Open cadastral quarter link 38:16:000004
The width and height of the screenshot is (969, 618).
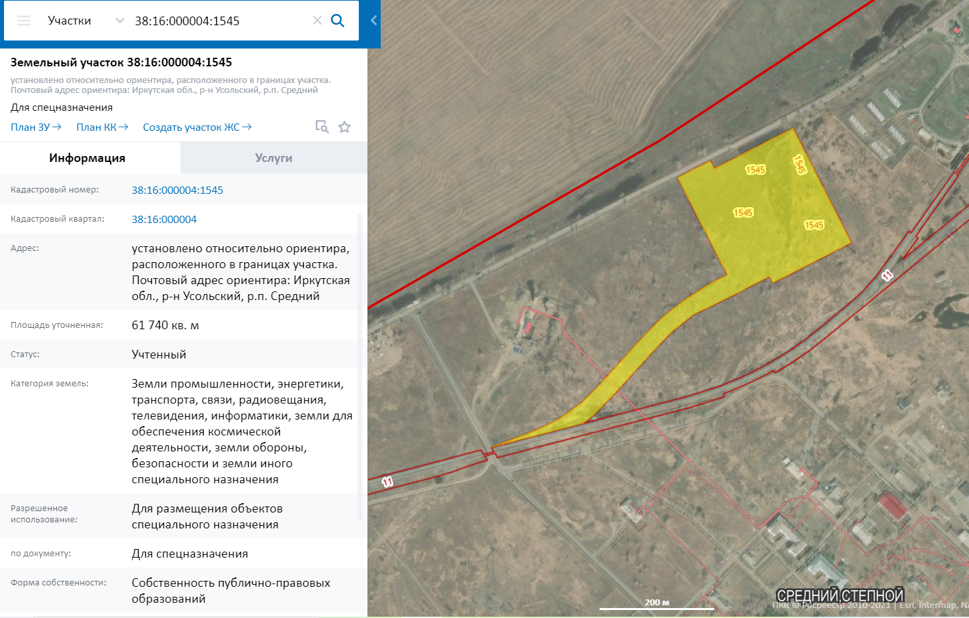pos(164,219)
